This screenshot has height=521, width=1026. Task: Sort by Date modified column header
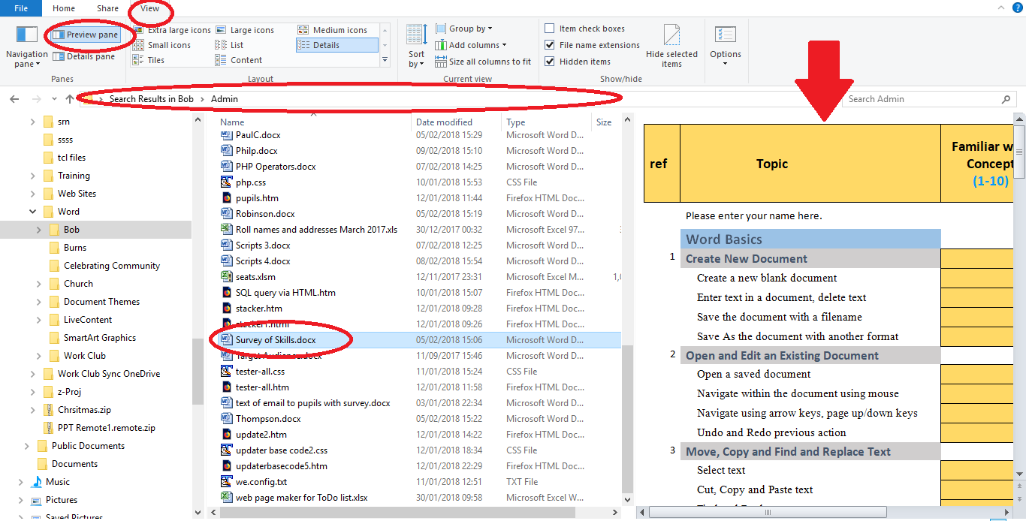click(444, 122)
